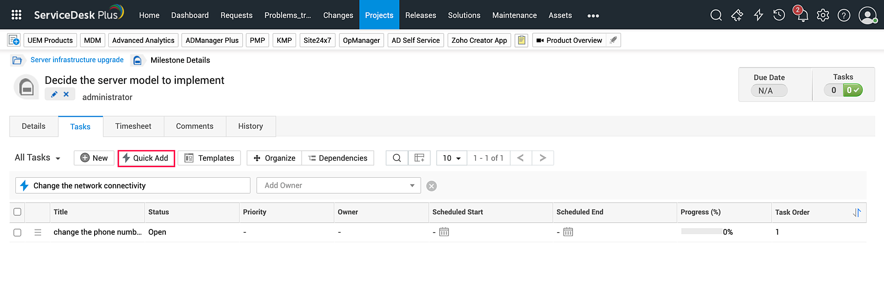The height and width of the screenshot is (281, 884).
Task: Click the quick actions lightning icon in header
Action: click(758, 15)
